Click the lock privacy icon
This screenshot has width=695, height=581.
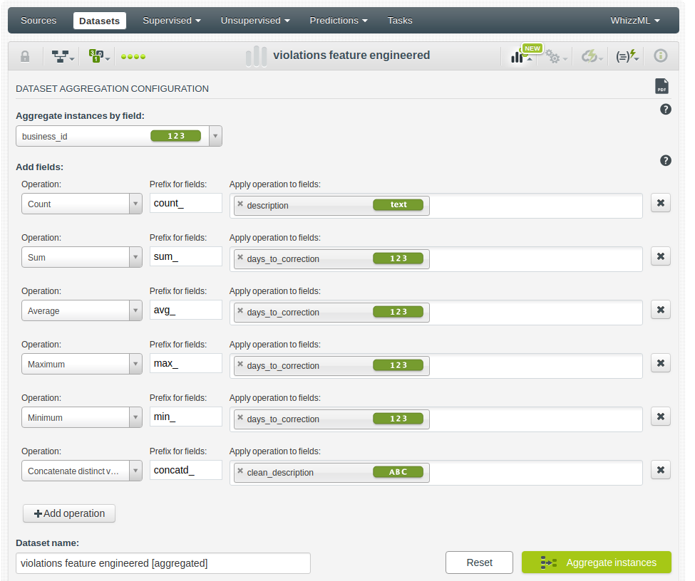(x=25, y=56)
